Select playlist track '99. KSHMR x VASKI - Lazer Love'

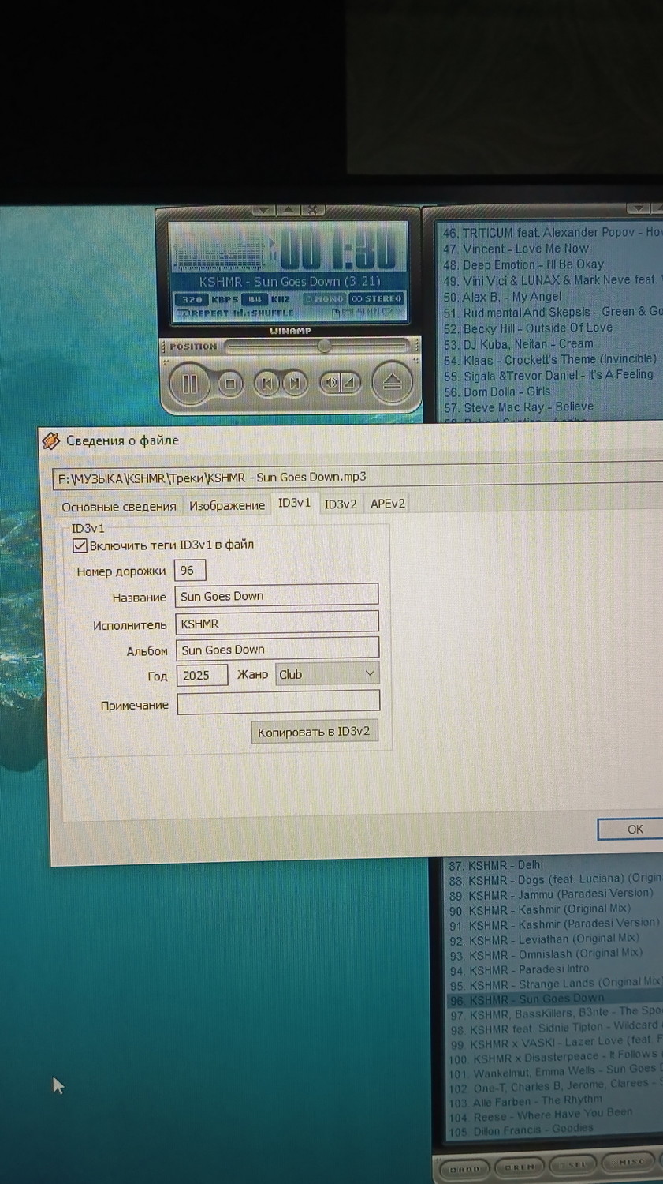[x=556, y=1043]
